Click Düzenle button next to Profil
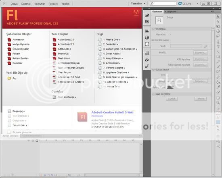 click(x=201, y=52)
